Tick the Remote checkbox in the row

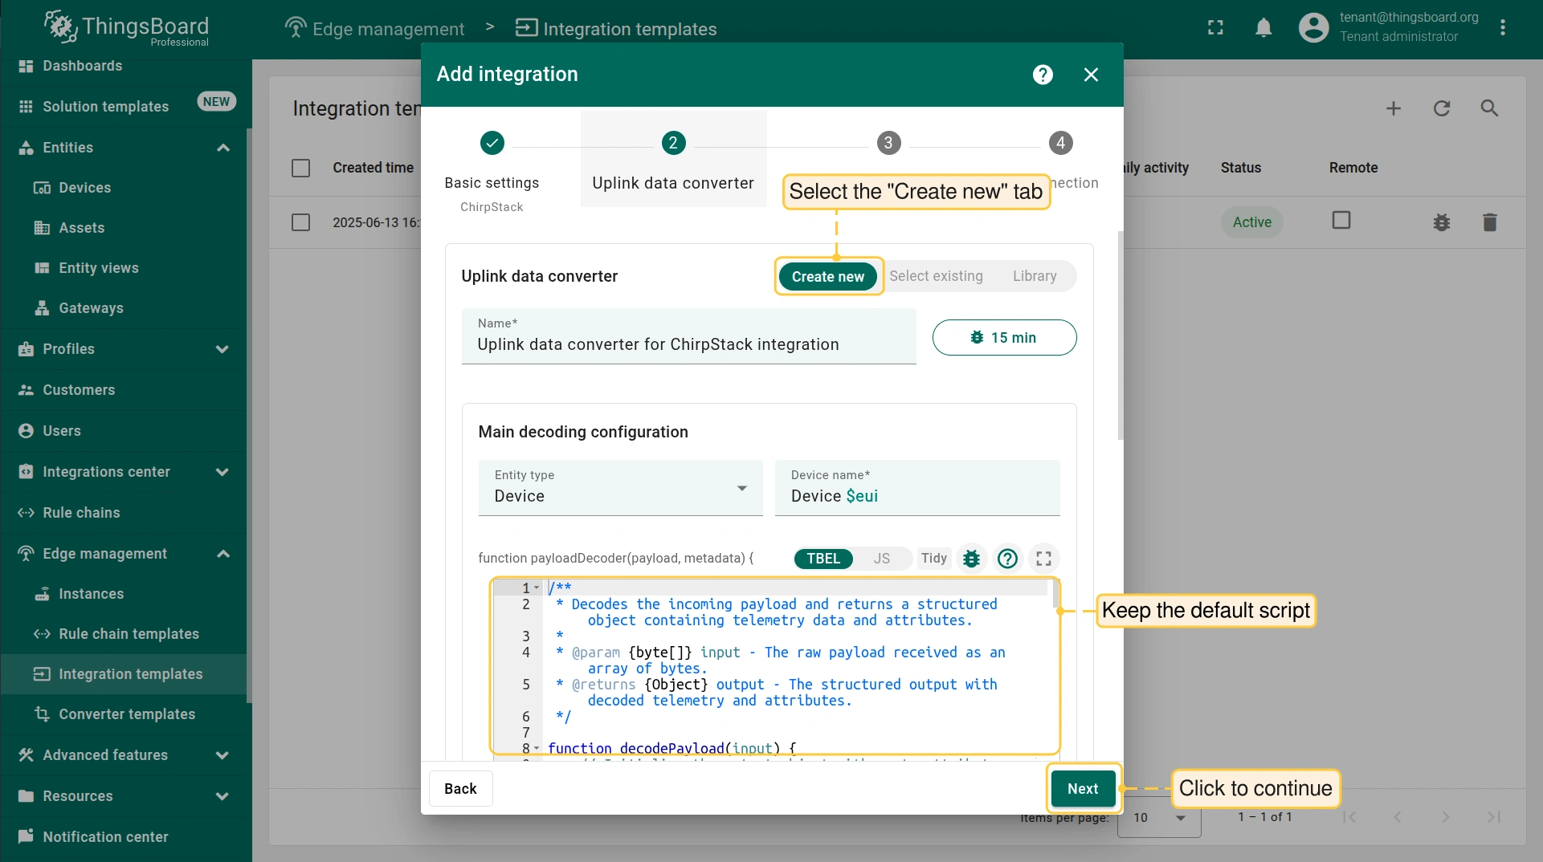[x=1341, y=221]
